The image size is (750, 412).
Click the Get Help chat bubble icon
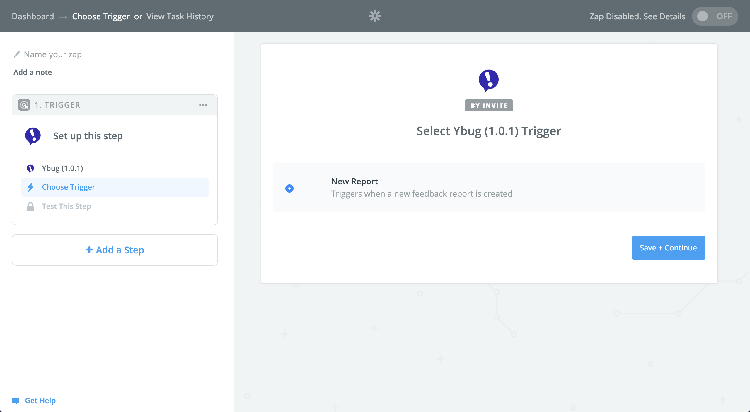click(16, 401)
